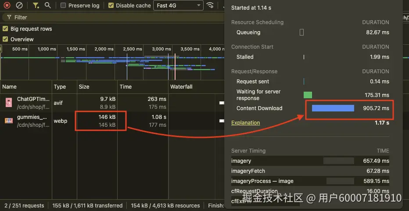Click the green Waiting for server response bar
The height and width of the screenshot is (211, 409).
click(308, 95)
